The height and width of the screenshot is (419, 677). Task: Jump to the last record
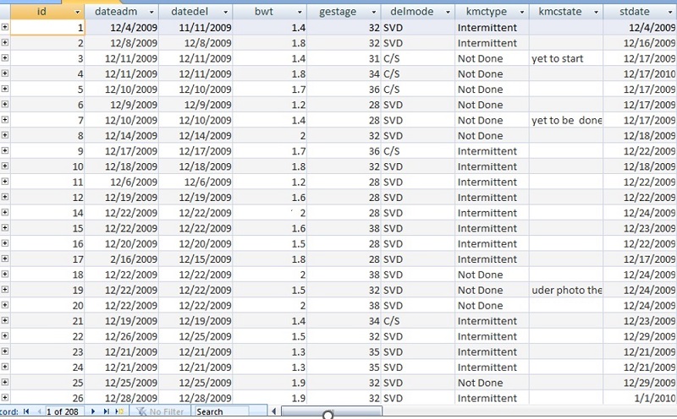click(x=107, y=411)
